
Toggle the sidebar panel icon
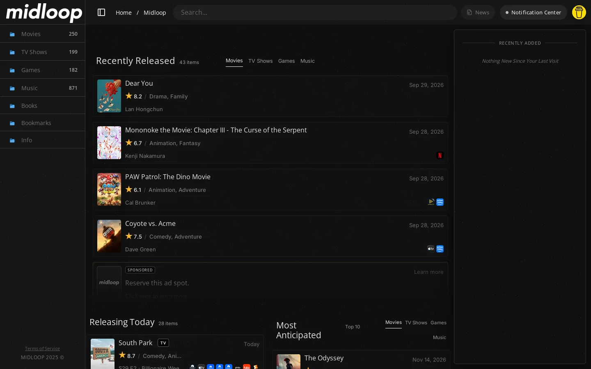click(101, 12)
